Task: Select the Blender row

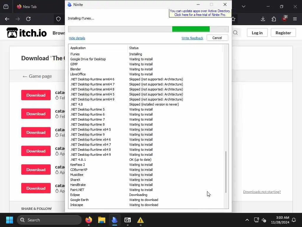Action: (146, 69)
